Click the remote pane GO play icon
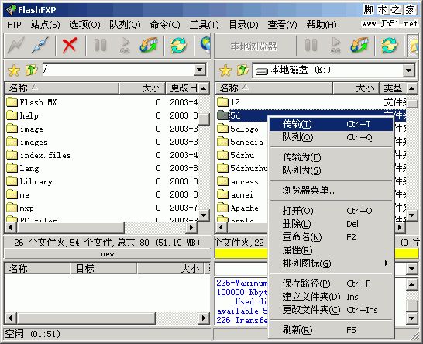The height and width of the screenshot is (344, 423). pyautogui.click(x=125, y=46)
